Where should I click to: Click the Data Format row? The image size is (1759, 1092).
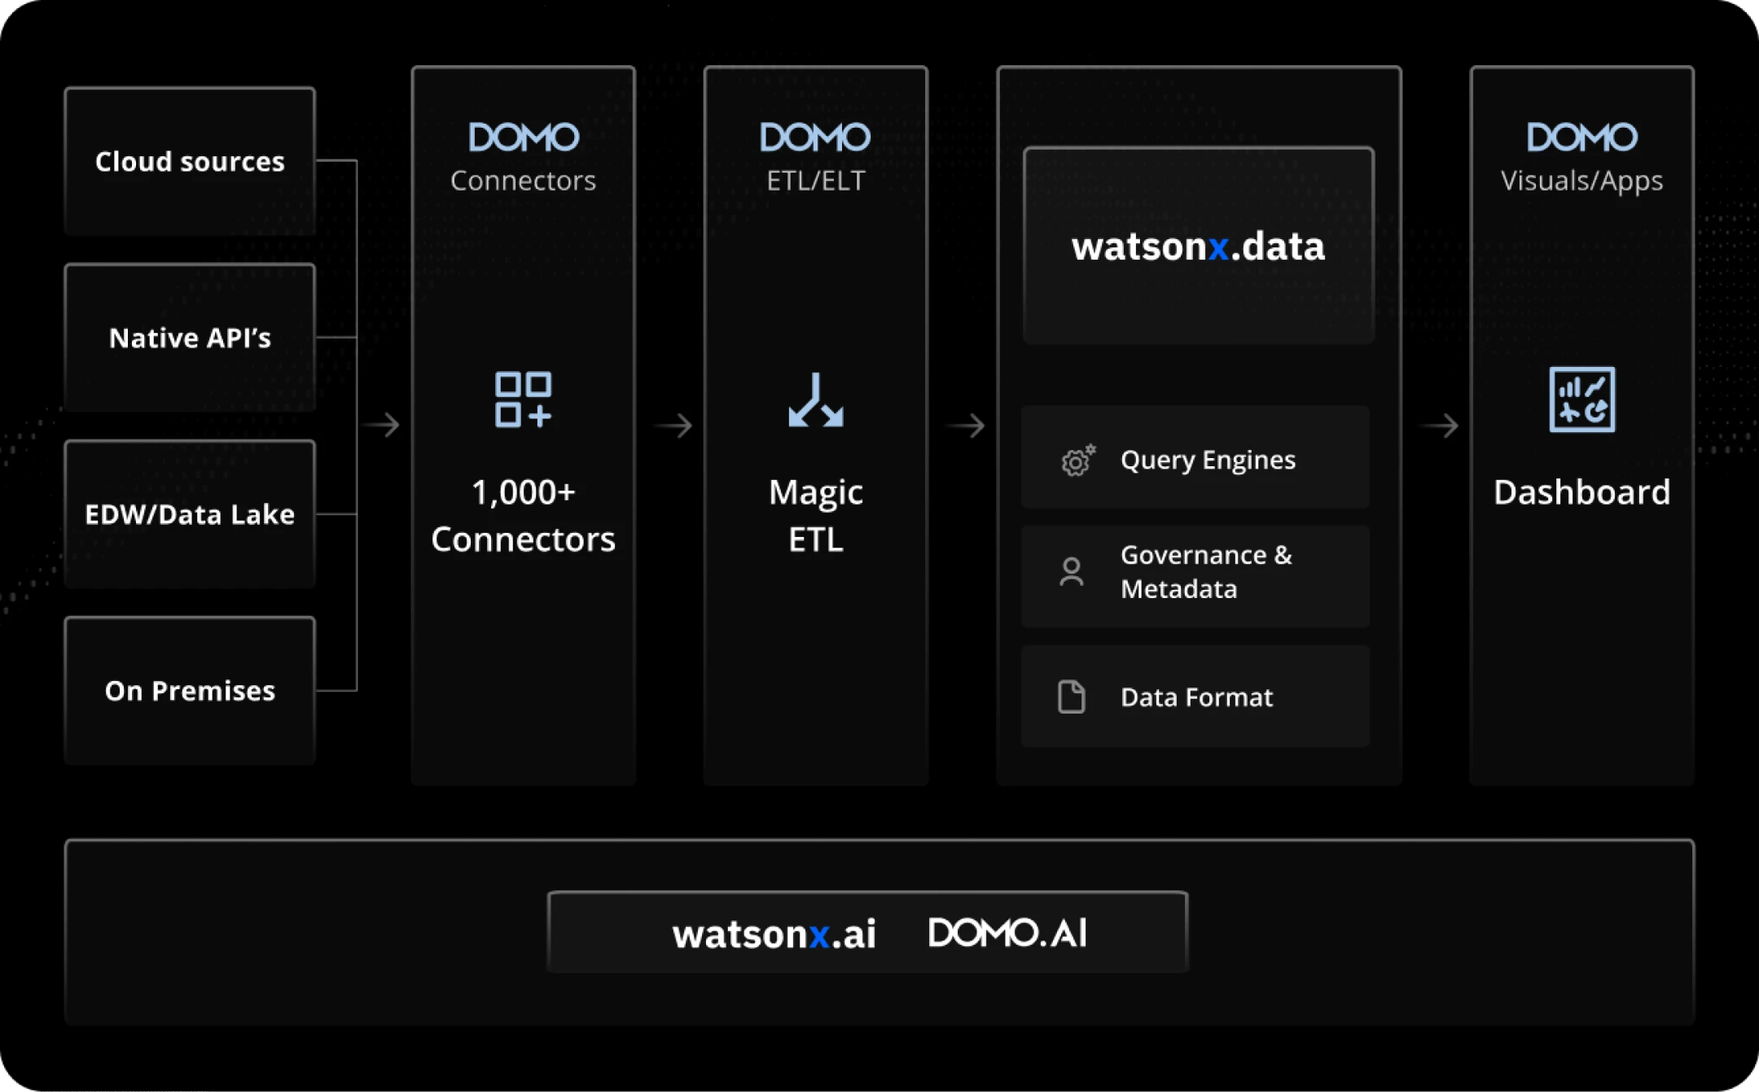coord(1195,697)
